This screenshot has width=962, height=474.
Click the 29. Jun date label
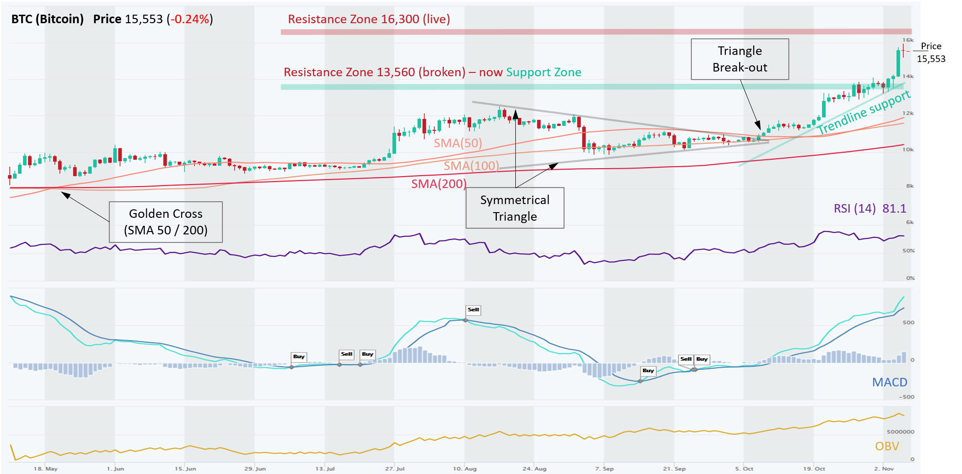pyautogui.click(x=255, y=468)
